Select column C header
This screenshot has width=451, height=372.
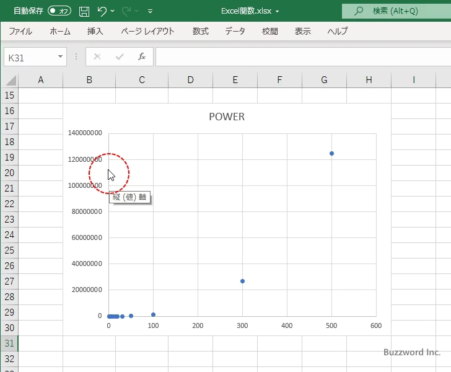click(142, 80)
